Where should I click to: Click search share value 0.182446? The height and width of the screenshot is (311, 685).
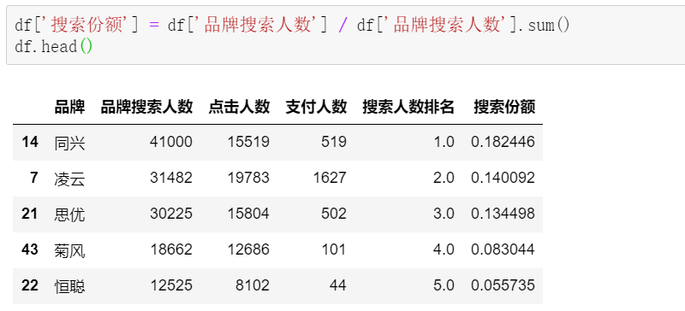(x=503, y=142)
